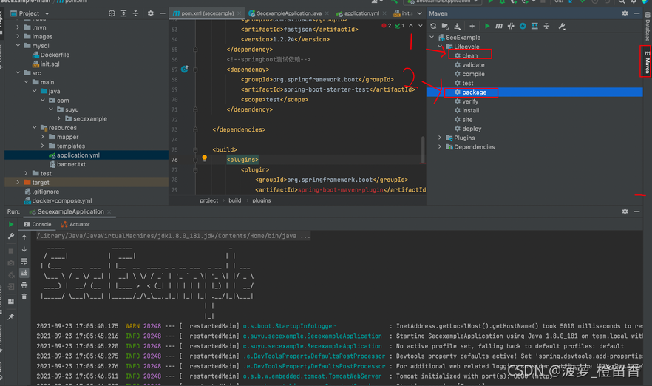
Task: Collapse SecExample Maven node
Action: [x=432, y=38]
